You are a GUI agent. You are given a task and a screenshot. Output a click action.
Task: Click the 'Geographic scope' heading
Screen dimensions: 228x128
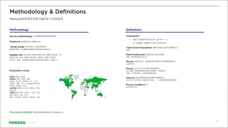coord(19,71)
